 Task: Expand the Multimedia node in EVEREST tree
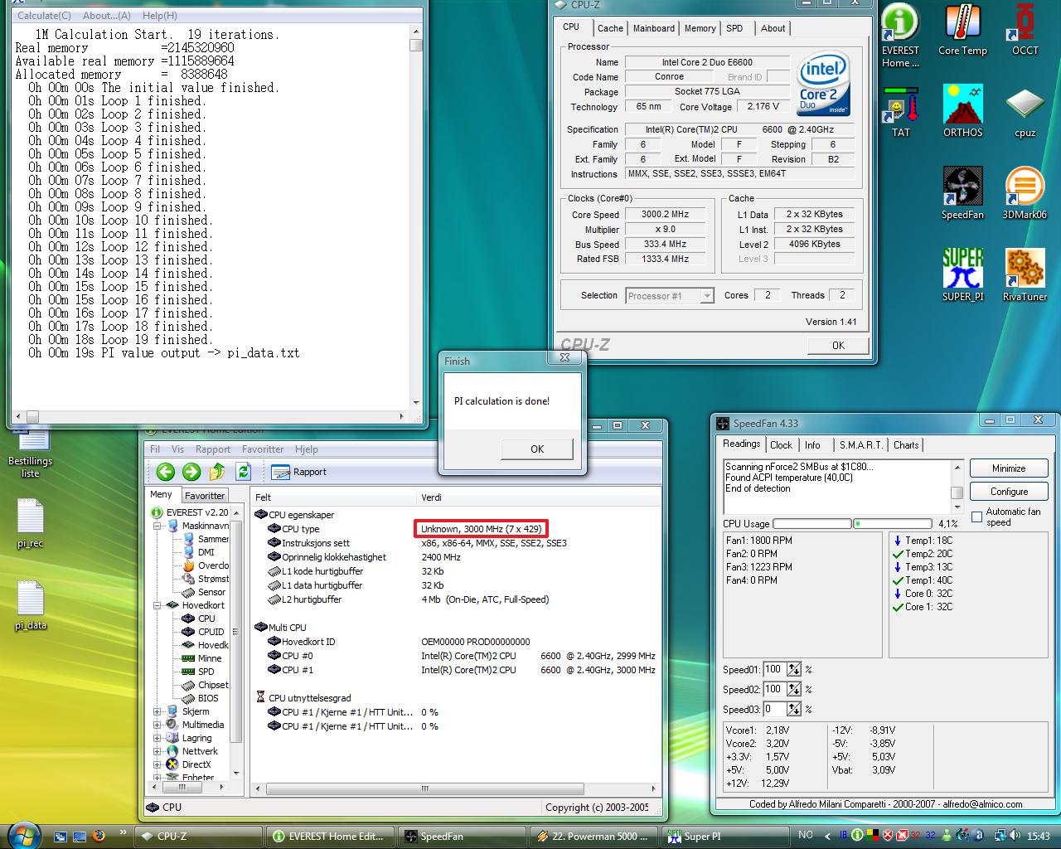point(157,725)
